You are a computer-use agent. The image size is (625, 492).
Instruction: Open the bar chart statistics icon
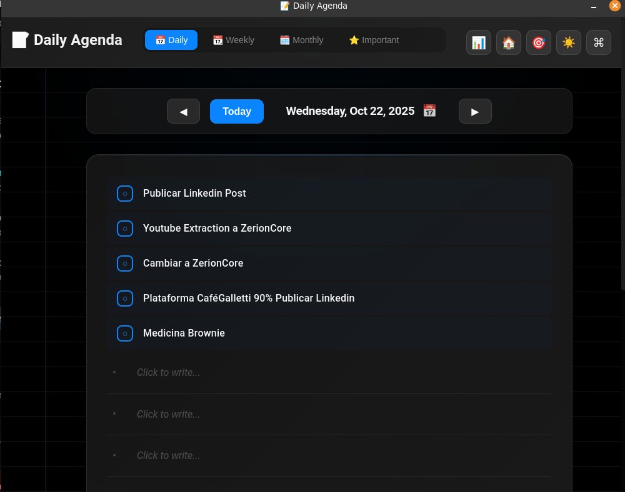[478, 42]
